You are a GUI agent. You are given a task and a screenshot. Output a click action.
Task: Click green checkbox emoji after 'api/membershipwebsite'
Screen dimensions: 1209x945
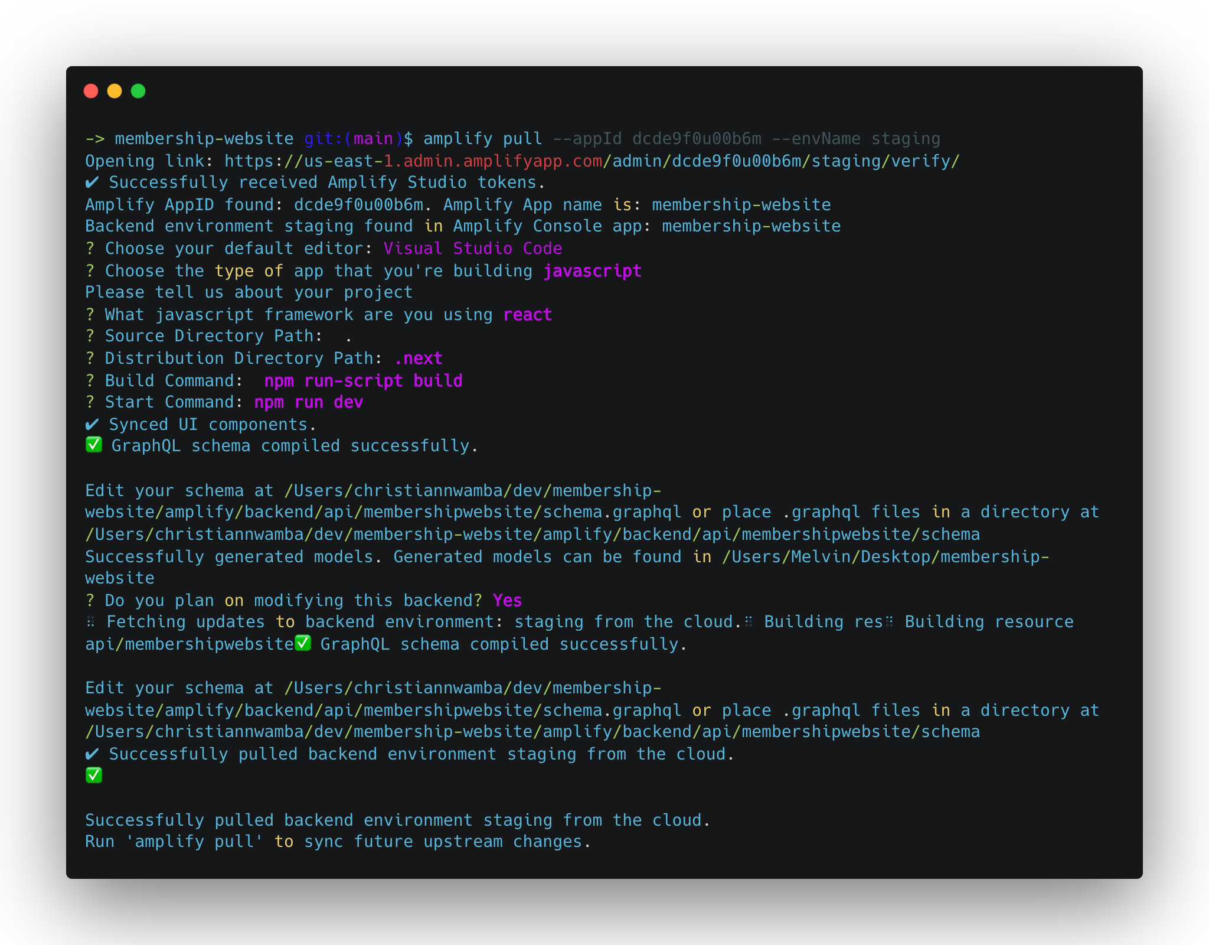pyautogui.click(x=303, y=643)
